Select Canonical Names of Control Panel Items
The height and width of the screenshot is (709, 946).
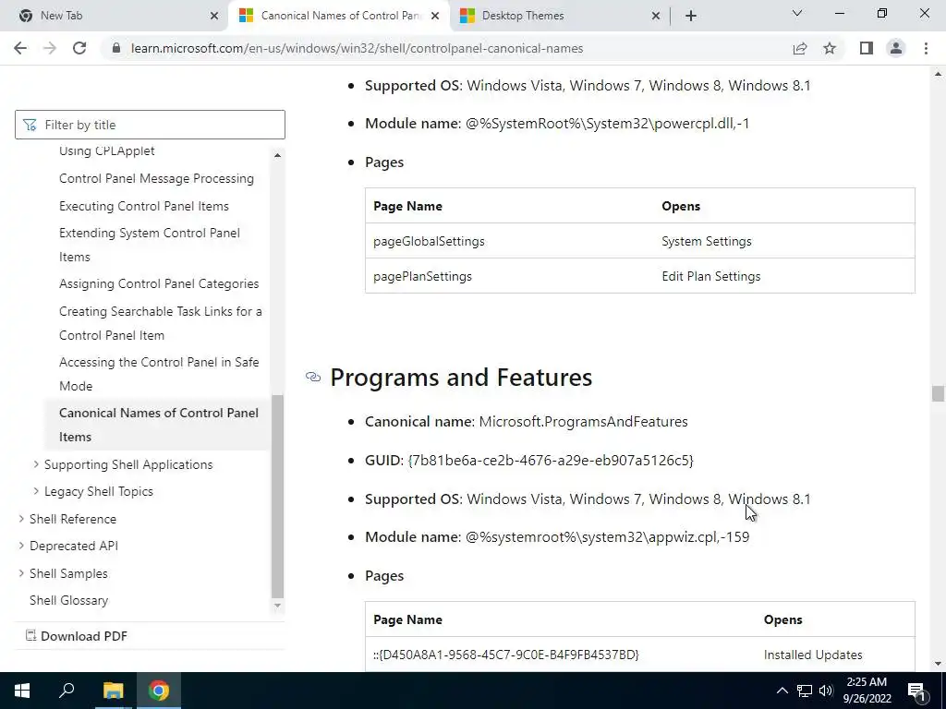click(159, 425)
